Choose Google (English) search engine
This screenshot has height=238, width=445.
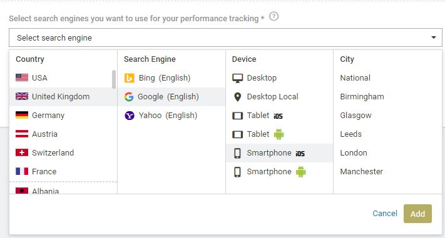[x=171, y=97]
